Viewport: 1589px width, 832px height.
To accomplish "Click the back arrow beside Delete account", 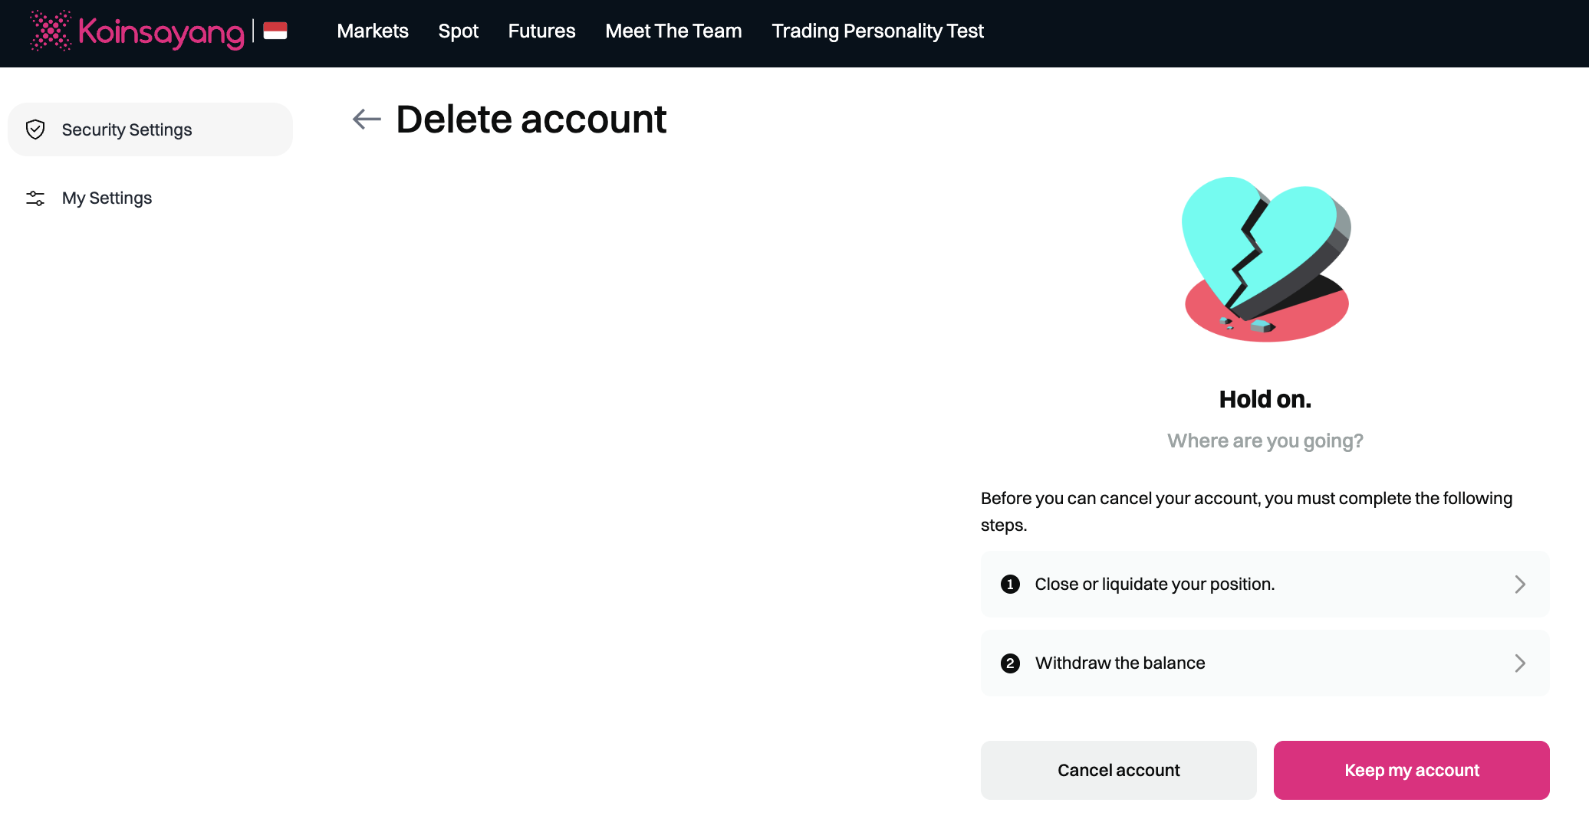I will tap(367, 120).
